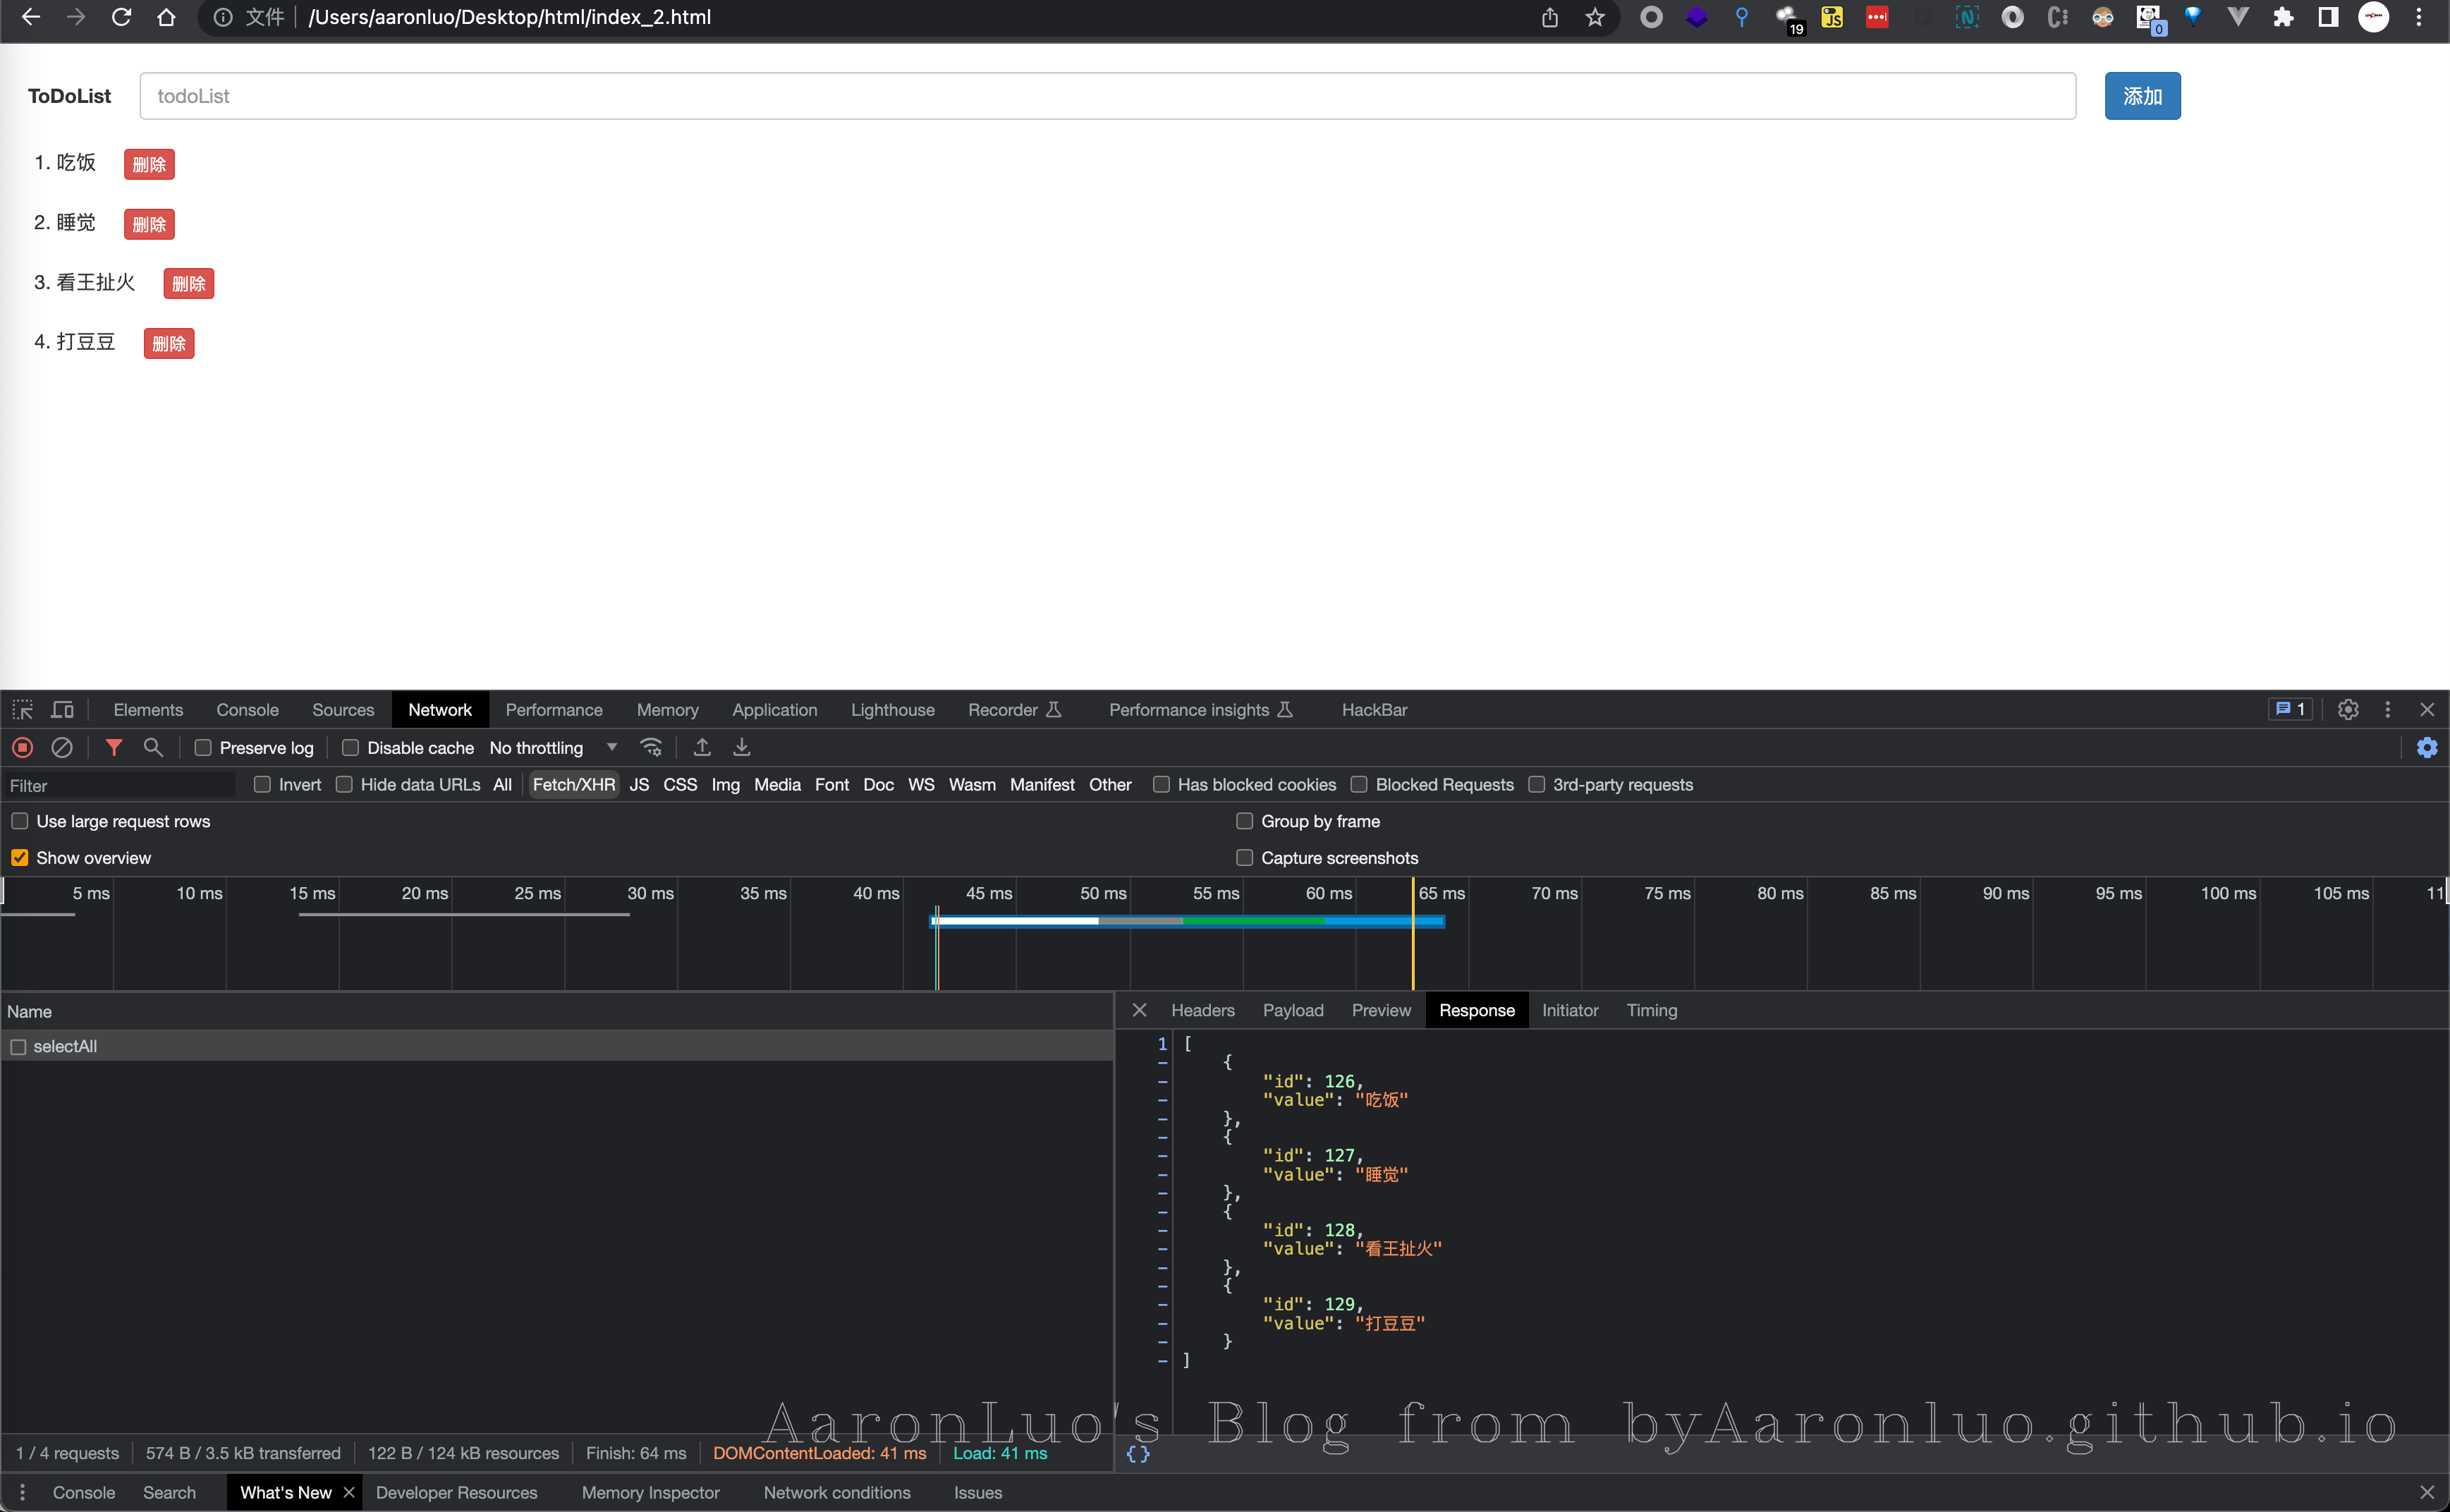Enable the Preserve log checkbox
The image size is (2450, 1512).
(203, 748)
